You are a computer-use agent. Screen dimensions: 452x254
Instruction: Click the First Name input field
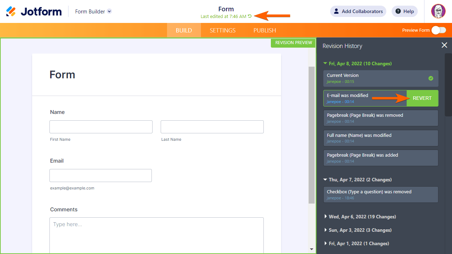101,127
